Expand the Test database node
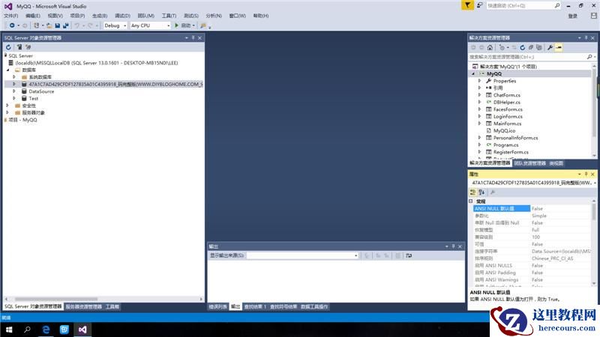Image resolution: width=600 pixels, height=337 pixels. point(14,99)
